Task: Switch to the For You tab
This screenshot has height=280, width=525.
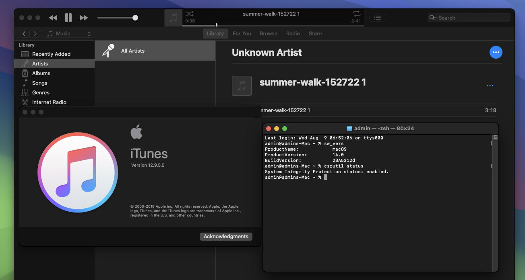Action: coord(242,33)
